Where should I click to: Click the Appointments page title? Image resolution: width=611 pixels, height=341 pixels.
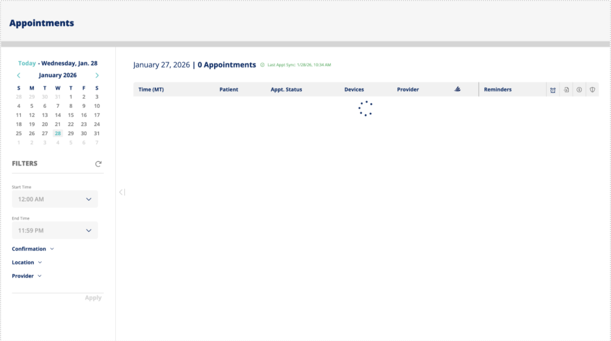pos(42,23)
